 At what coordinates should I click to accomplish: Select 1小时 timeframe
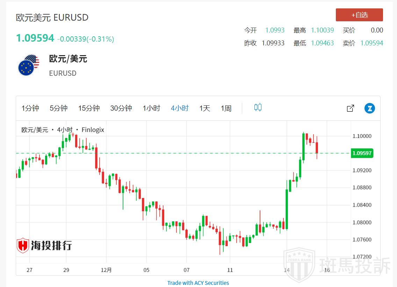pos(151,108)
